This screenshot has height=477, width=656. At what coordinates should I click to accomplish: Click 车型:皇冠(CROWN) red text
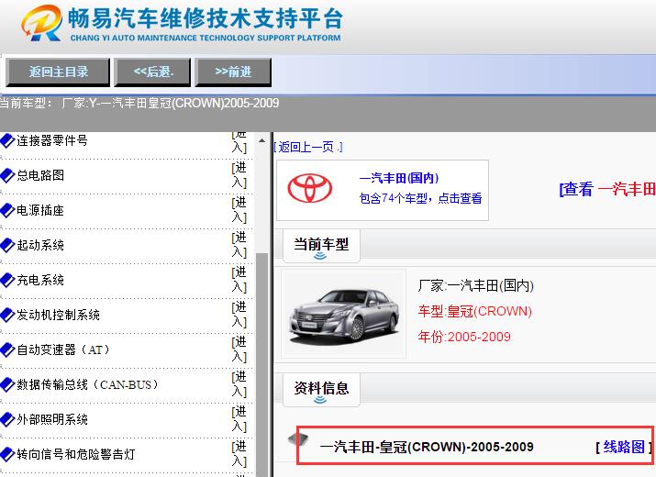(474, 311)
